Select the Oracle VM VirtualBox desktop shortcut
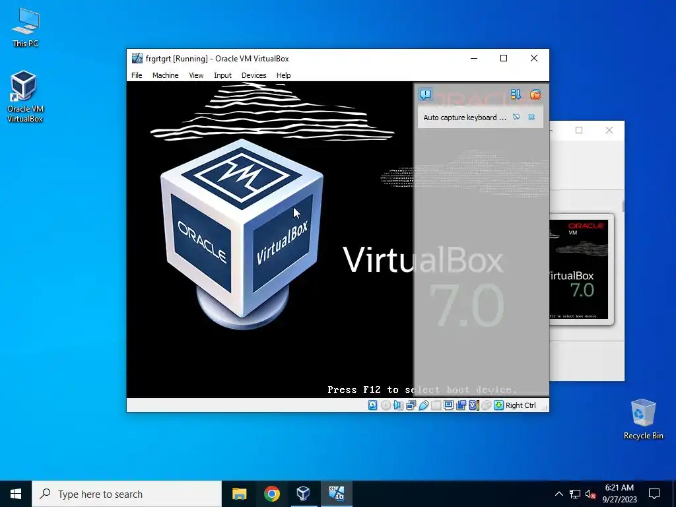The width and height of the screenshot is (676, 507). click(25, 97)
